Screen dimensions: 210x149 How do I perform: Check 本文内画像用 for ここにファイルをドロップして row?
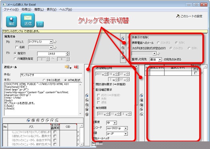coord(55,132)
